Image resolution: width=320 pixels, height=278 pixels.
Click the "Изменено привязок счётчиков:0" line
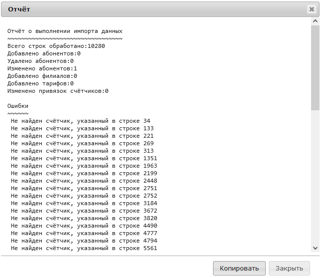[x=58, y=91]
